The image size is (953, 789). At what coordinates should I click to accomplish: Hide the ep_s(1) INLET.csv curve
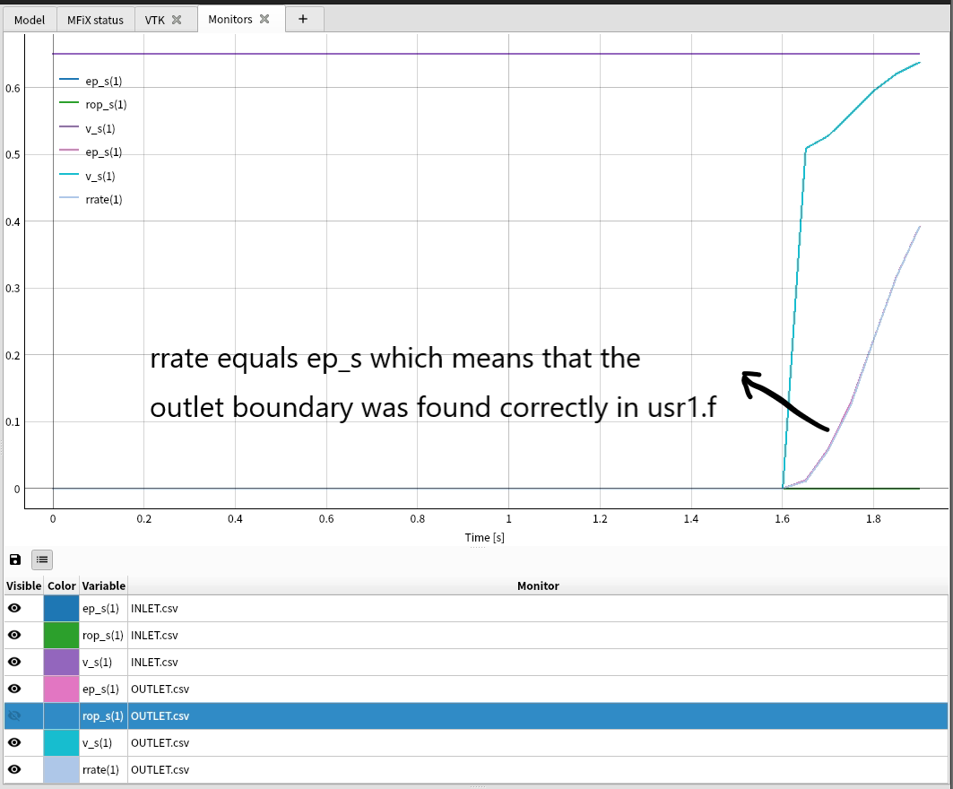coord(14,608)
